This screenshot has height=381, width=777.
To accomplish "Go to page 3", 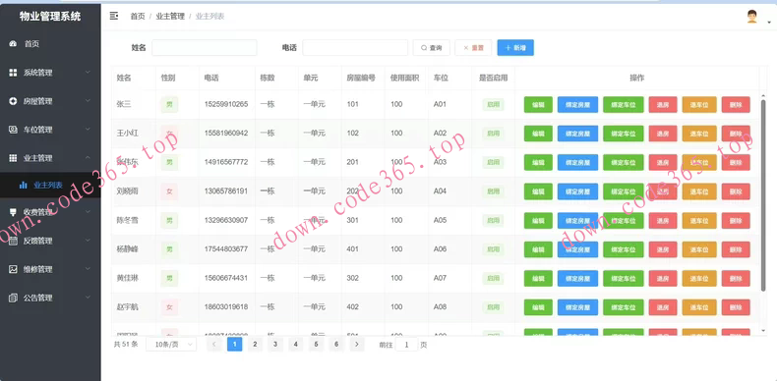I will coord(275,345).
